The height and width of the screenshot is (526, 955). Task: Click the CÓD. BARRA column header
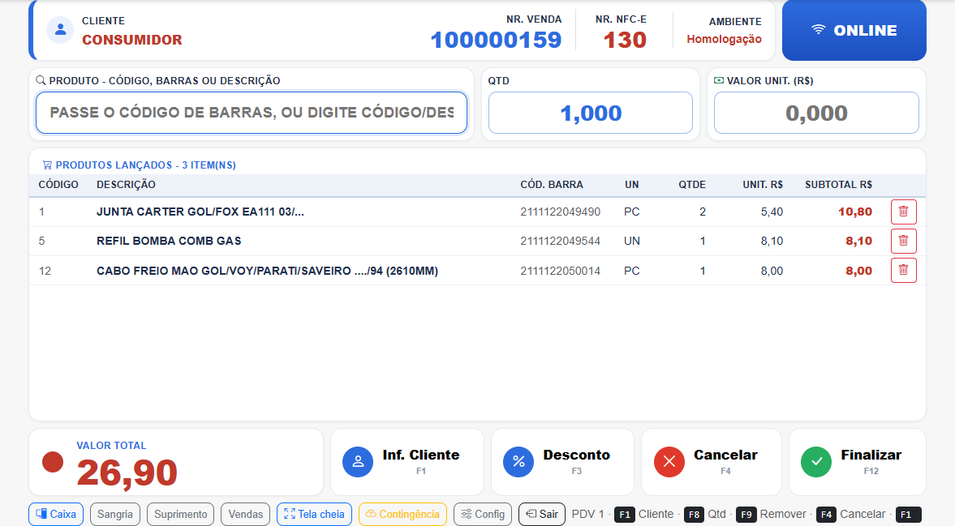[x=552, y=184]
